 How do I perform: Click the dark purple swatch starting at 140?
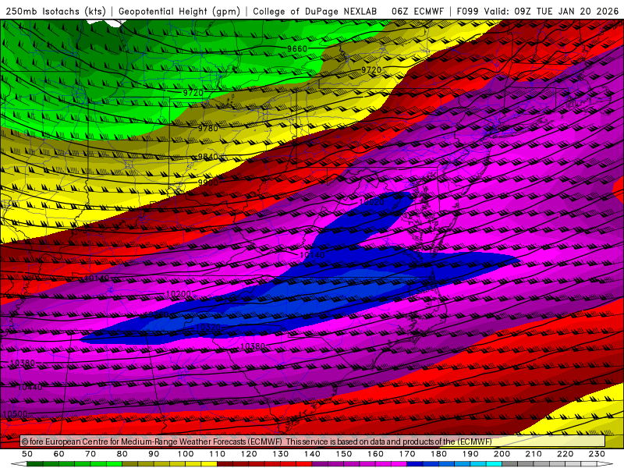[x=320, y=463]
